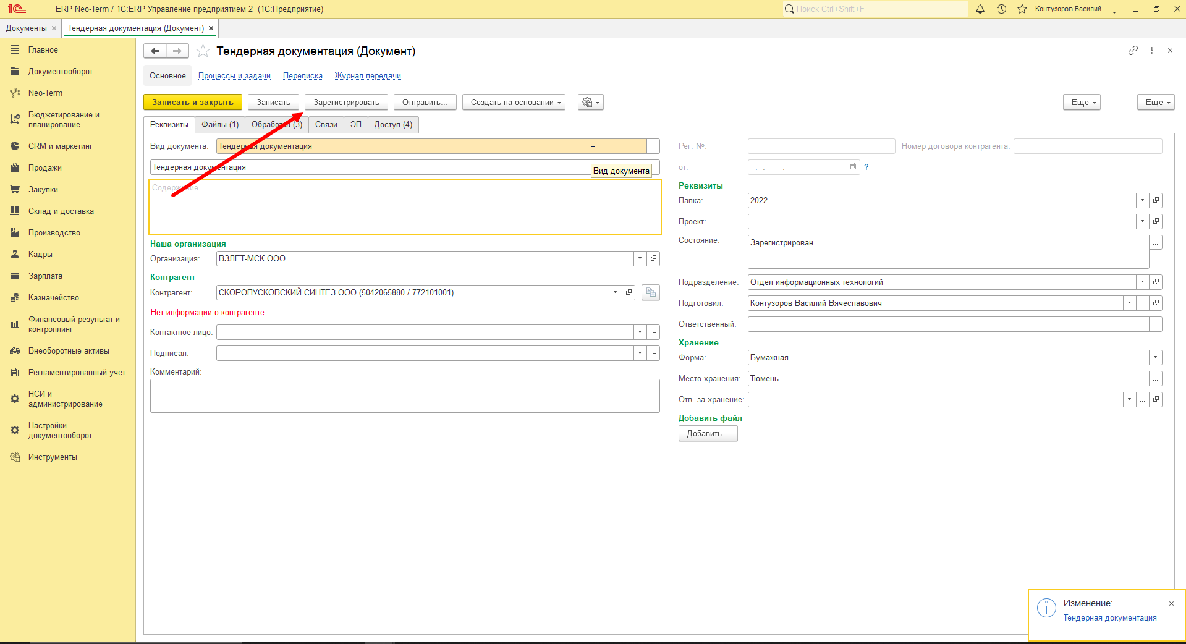The width and height of the screenshot is (1186, 644).
Task: Open Журнал передачи link
Action: tap(368, 76)
